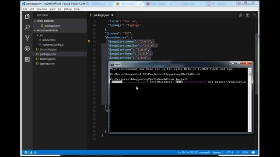Open the Search view in activity bar
Viewport: 280px width, 157px height.
point(27,27)
